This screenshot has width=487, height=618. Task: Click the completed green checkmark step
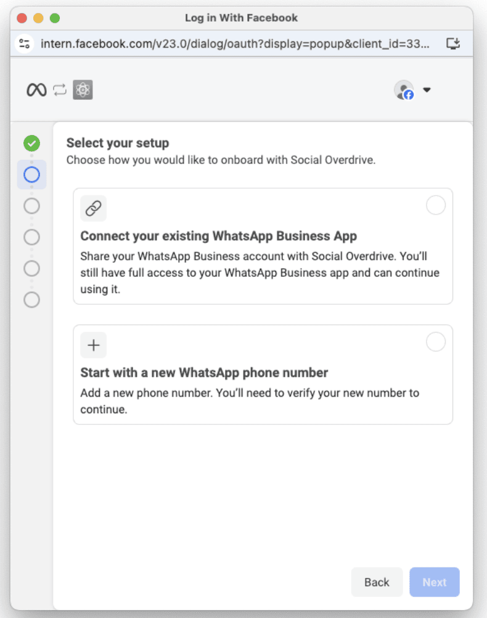pyautogui.click(x=31, y=143)
